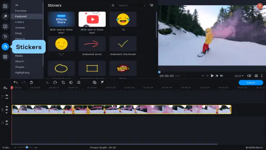Mute the video track audio

[x=7, y=110]
